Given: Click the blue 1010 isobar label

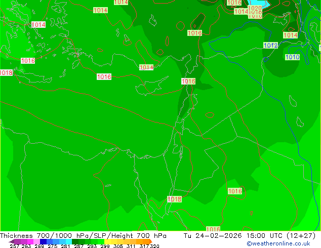Looking at the screenshot, I should pyautogui.click(x=292, y=57).
